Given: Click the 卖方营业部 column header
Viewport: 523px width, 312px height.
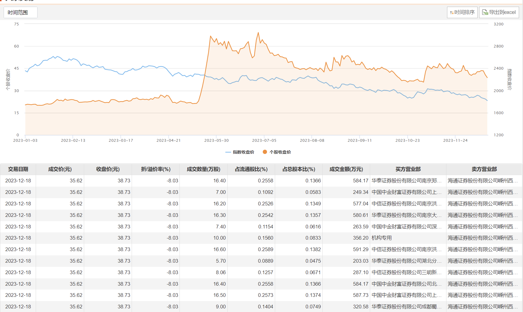Looking at the screenshot, I should click(484, 169).
